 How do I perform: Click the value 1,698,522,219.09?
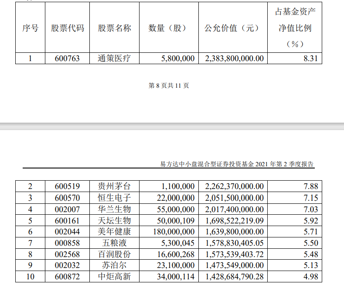234,221
